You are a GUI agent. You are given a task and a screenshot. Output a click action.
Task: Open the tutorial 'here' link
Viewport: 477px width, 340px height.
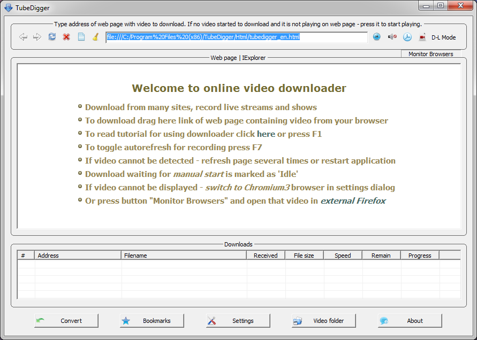266,134
